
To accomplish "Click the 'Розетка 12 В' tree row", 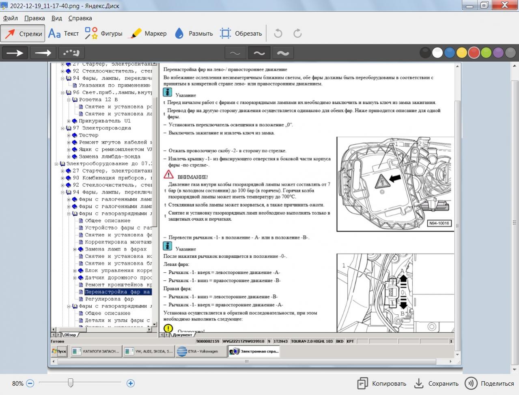I will [x=98, y=100].
